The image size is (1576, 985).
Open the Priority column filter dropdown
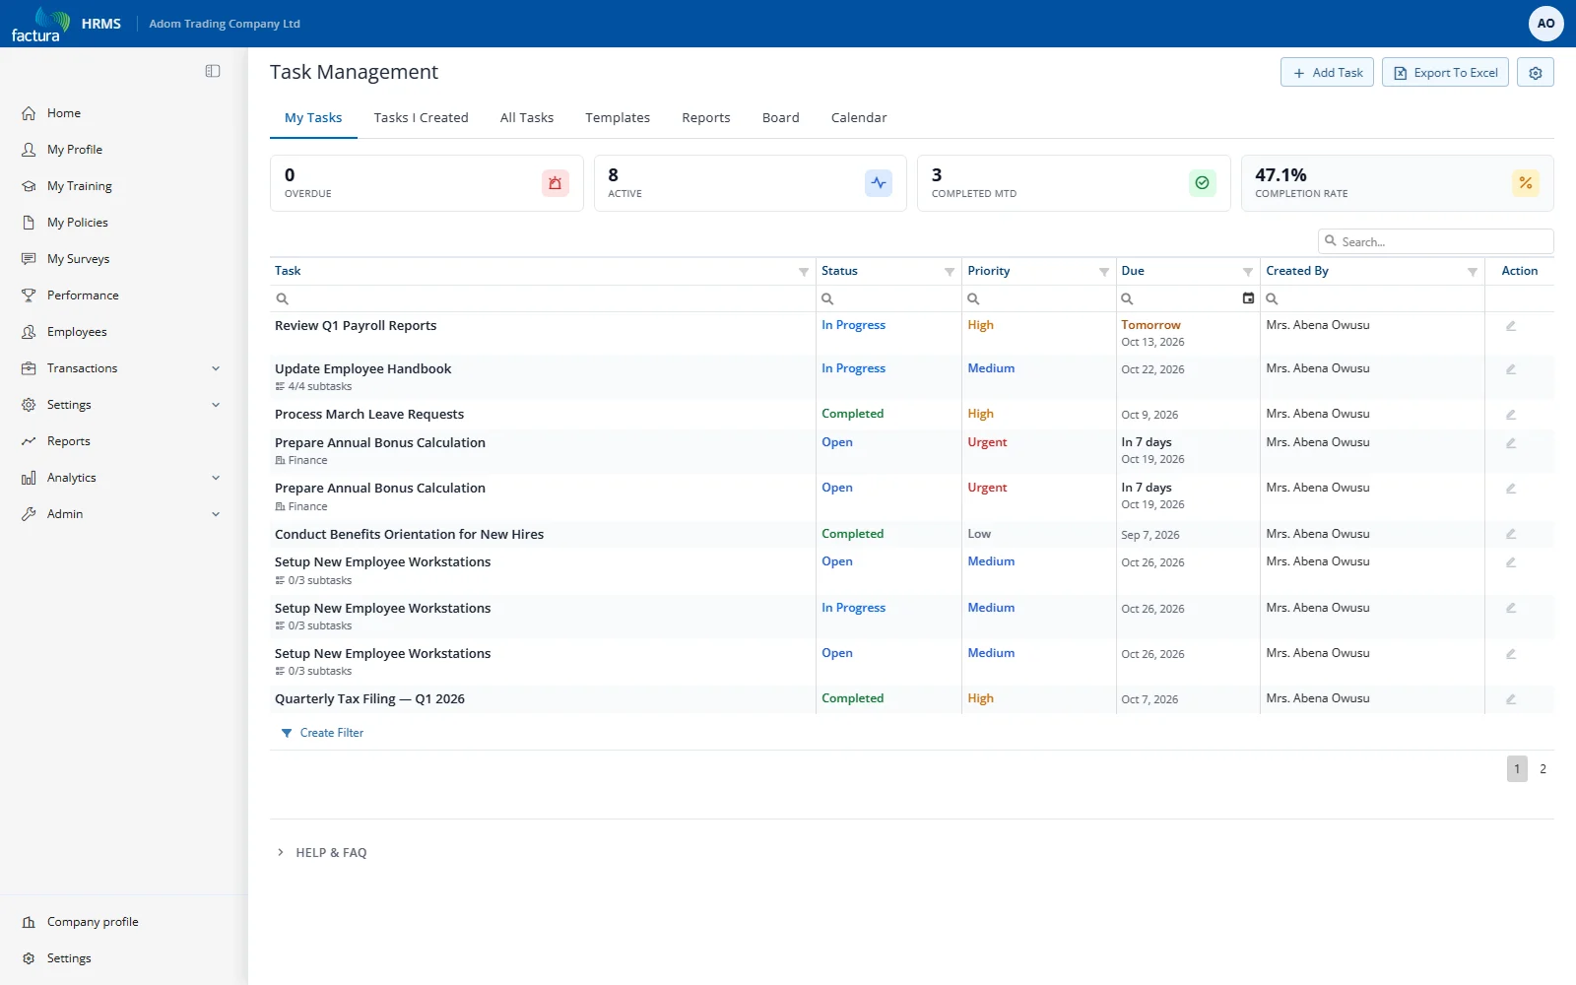pyautogui.click(x=1104, y=272)
